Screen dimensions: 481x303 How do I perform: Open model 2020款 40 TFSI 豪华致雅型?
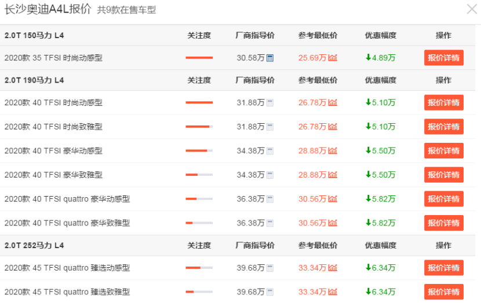tap(53, 175)
